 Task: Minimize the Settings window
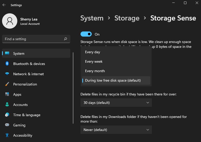(173, 3)
